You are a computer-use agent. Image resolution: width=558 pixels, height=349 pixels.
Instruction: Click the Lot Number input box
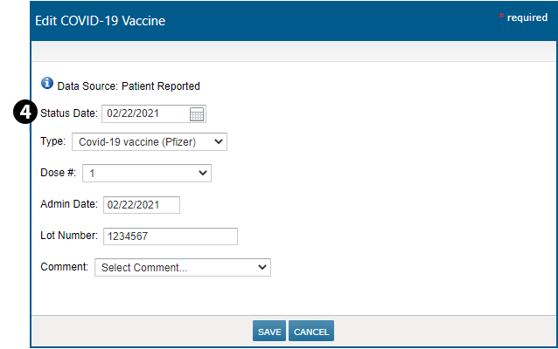coord(171,236)
